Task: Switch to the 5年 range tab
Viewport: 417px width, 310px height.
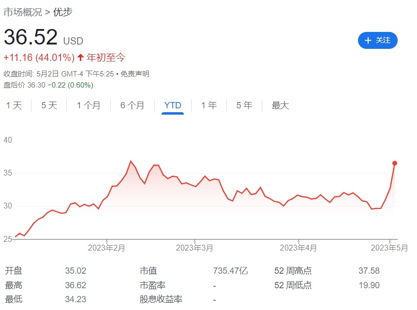Action: (x=244, y=105)
